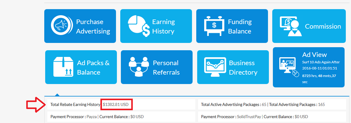Click the dollar billboard Funding Balance icon
The width and height of the screenshot is (351, 123).
point(214,25)
